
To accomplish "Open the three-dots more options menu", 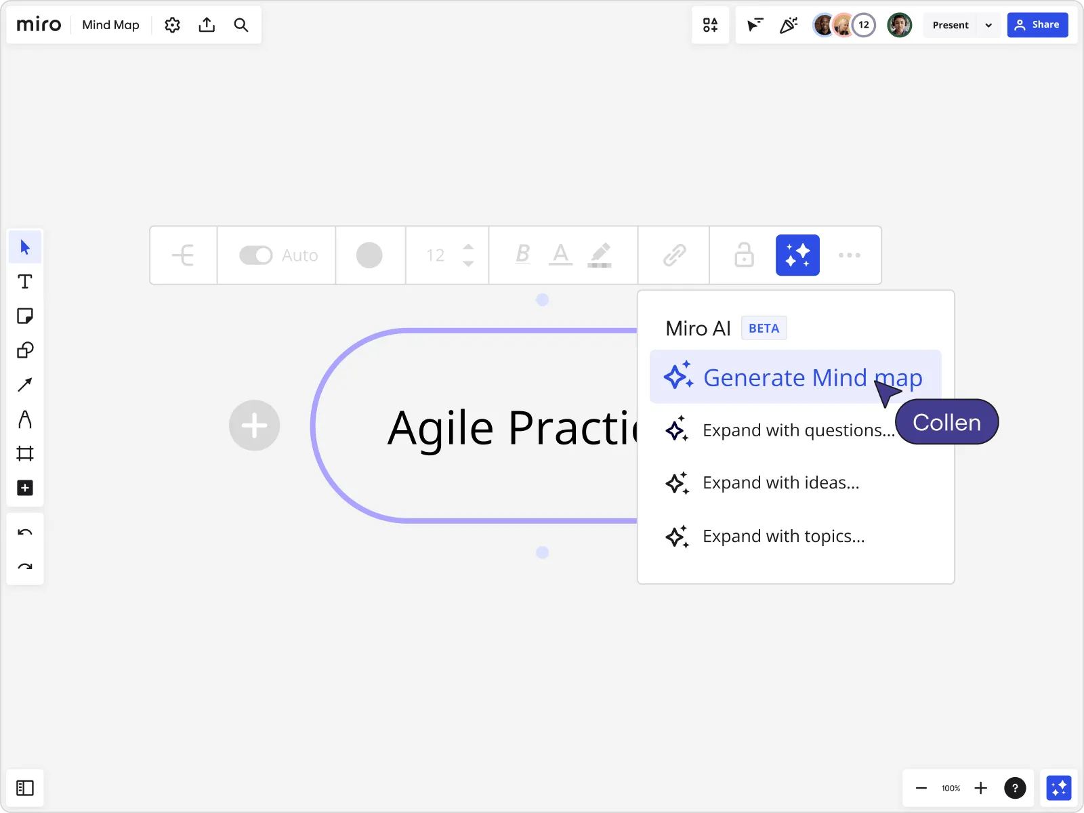I will point(850,255).
